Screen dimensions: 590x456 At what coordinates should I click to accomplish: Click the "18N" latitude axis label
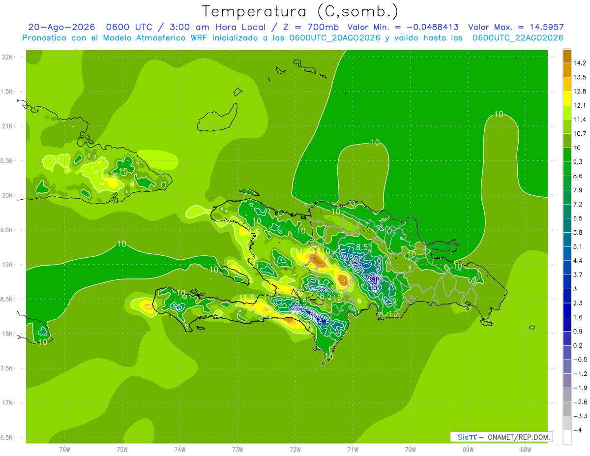[7, 334]
